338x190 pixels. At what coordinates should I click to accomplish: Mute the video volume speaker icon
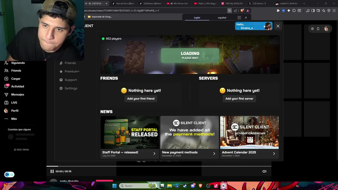pyautogui.click(x=264, y=171)
